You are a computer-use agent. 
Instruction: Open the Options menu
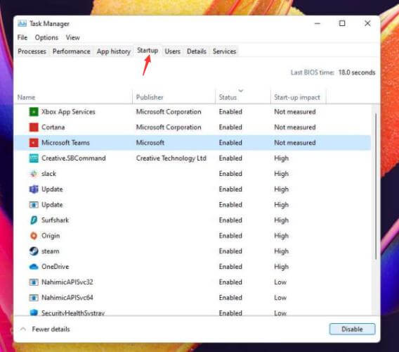click(46, 37)
